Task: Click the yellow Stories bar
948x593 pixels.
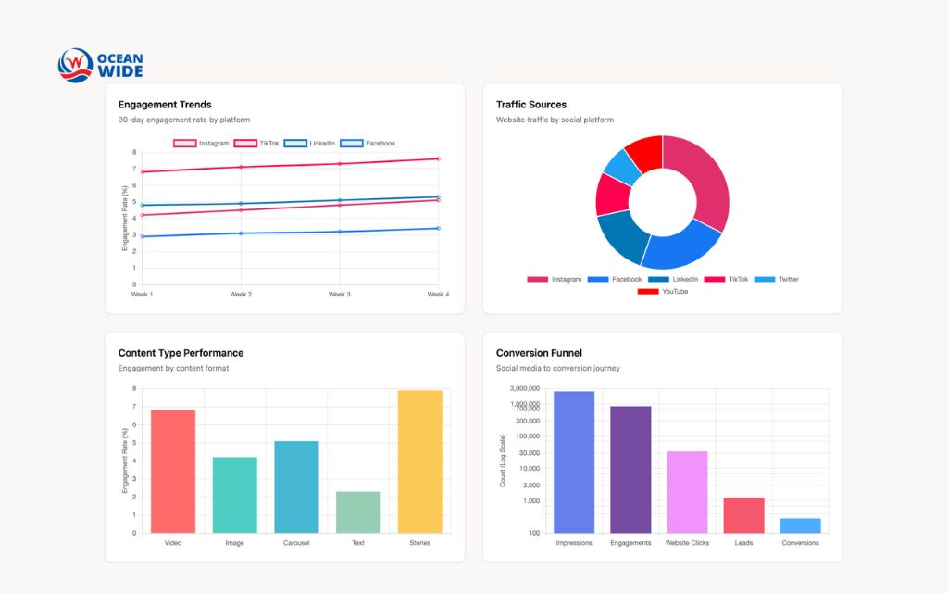Action: click(x=419, y=461)
